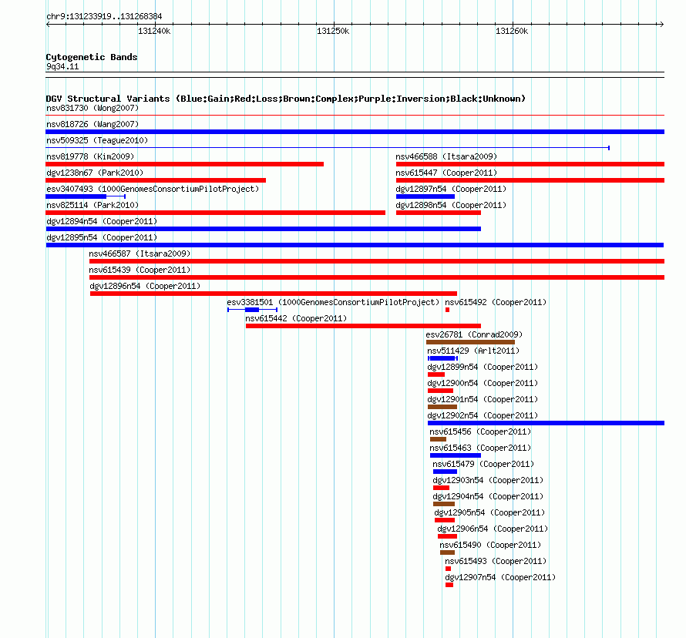Open nsv615439 (Cooper2011) variant label

click(x=140, y=270)
